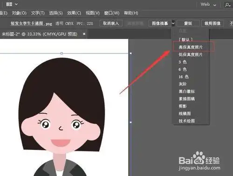Toggle the 图像描摹 presets dropdown arrow

click(x=173, y=24)
